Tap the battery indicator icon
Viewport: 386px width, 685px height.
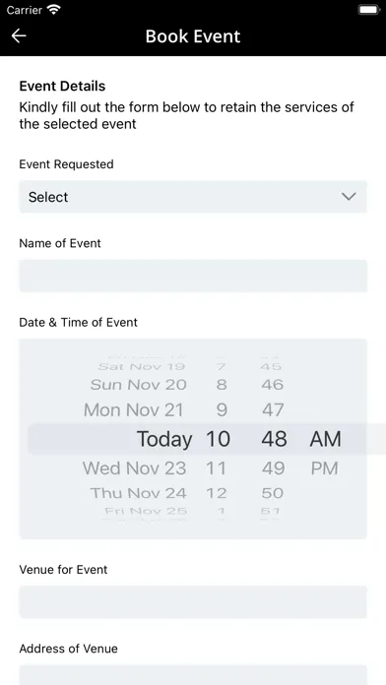[369, 10]
